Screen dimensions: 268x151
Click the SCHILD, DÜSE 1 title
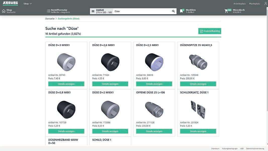coord(102,140)
